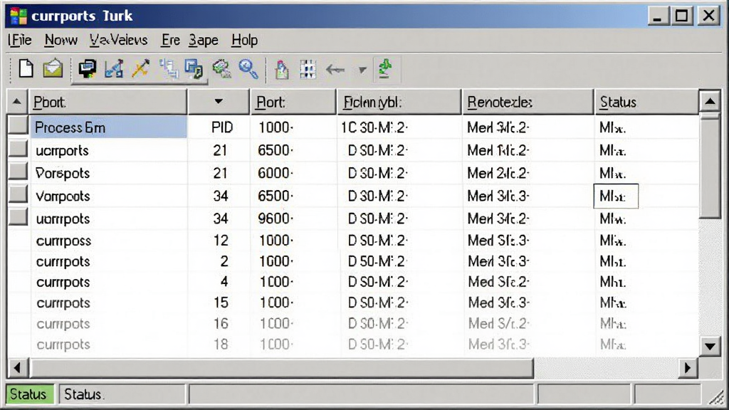Click the vertical scrollbar thumb

point(710,165)
